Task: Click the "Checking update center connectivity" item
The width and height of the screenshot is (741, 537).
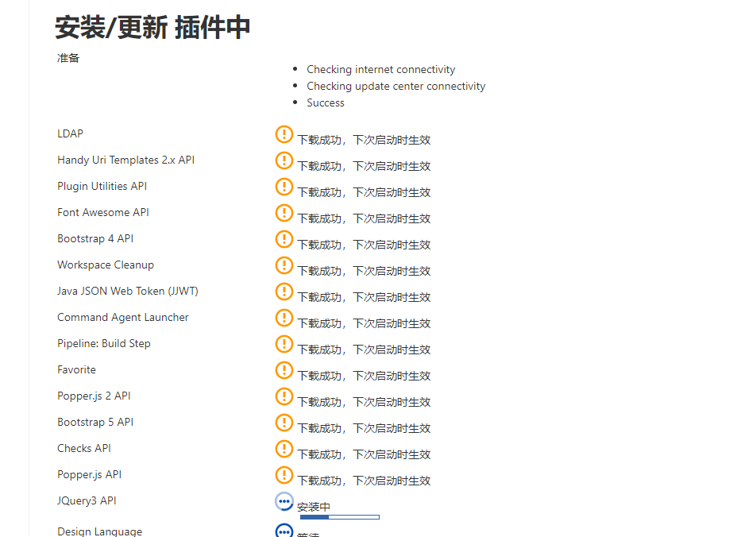Action: [x=396, y=86]
